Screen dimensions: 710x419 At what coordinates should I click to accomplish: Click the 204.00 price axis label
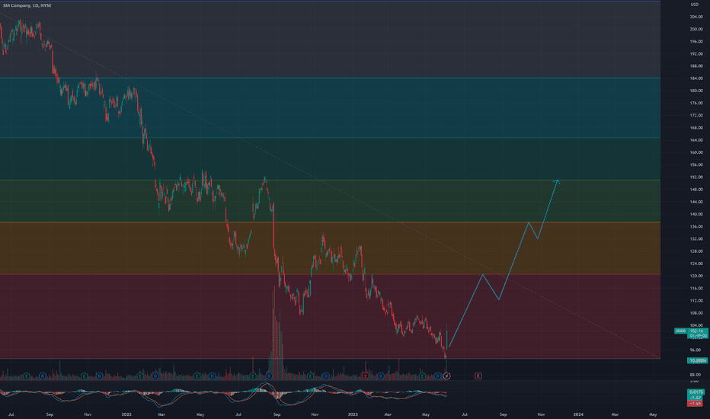696,17
